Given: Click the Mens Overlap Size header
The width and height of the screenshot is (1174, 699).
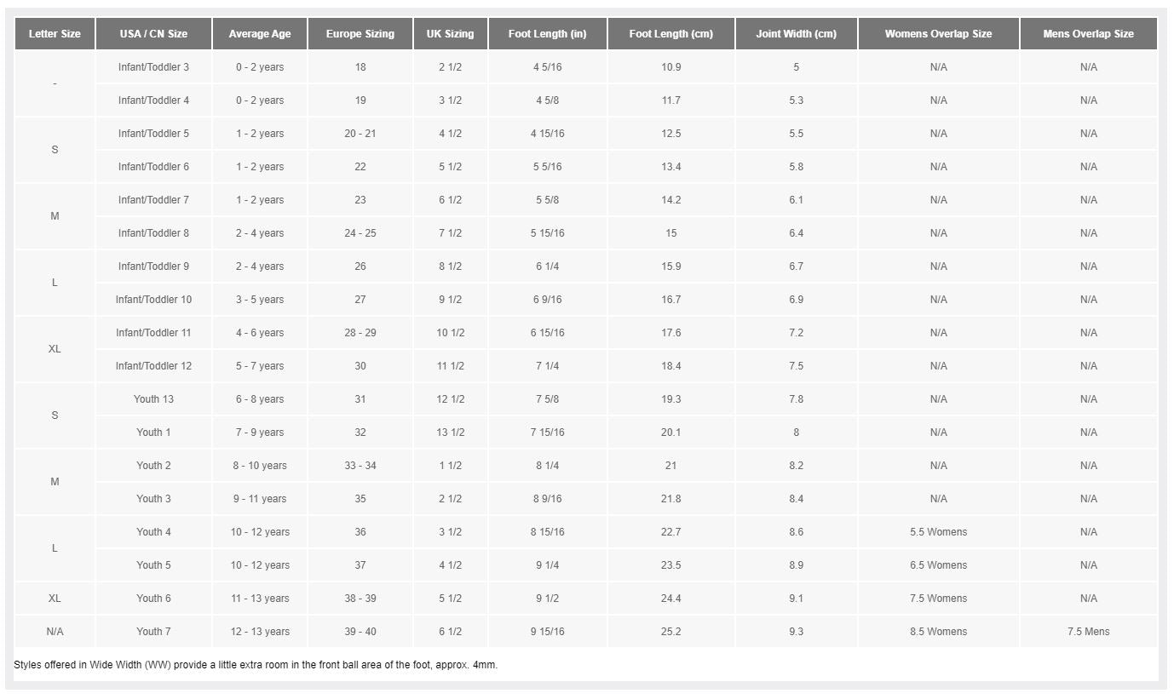Looking at the screenshot, I should pyautogui.click(x=1088, y=34).
